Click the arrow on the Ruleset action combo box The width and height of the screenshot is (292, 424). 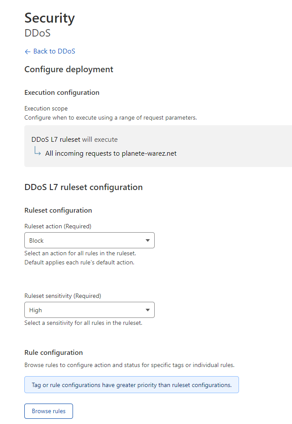148,240
